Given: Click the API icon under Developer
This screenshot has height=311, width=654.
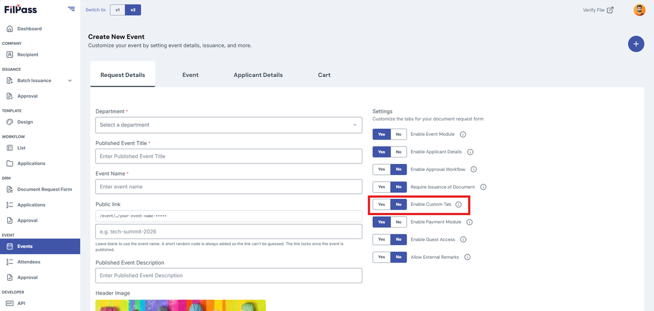Looking at the screenshot, I should click(10, 303).
